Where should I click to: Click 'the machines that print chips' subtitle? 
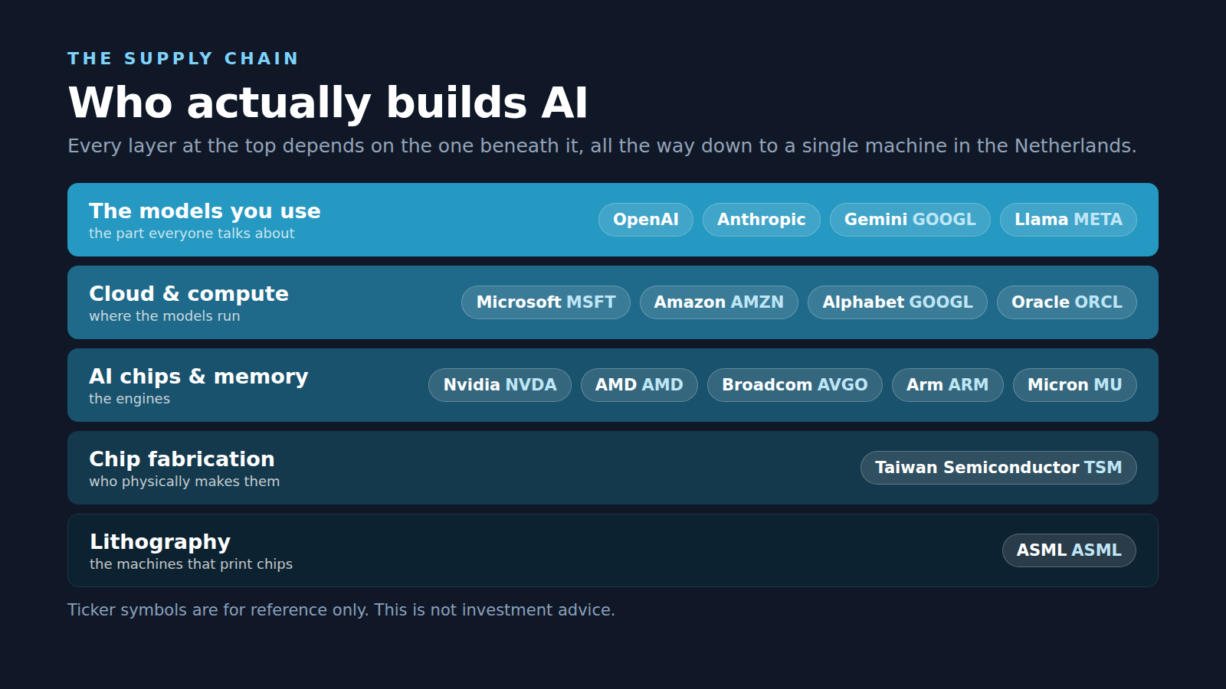pyautogui.click(x=191, y=564)
